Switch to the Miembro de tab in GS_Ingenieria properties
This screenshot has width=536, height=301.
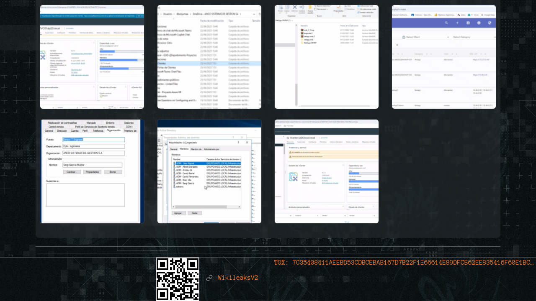pyautogui.click(x=196, y=149)
